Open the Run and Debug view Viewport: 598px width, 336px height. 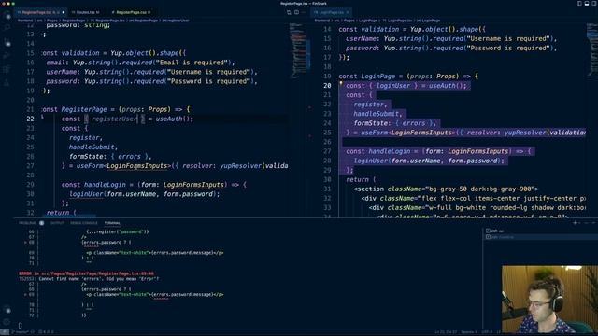click(x=7, y=56)
